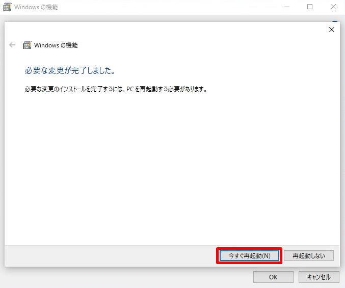Click the dialog header text Windows の機能
This screenshot has width=345, height=288.
56,45
